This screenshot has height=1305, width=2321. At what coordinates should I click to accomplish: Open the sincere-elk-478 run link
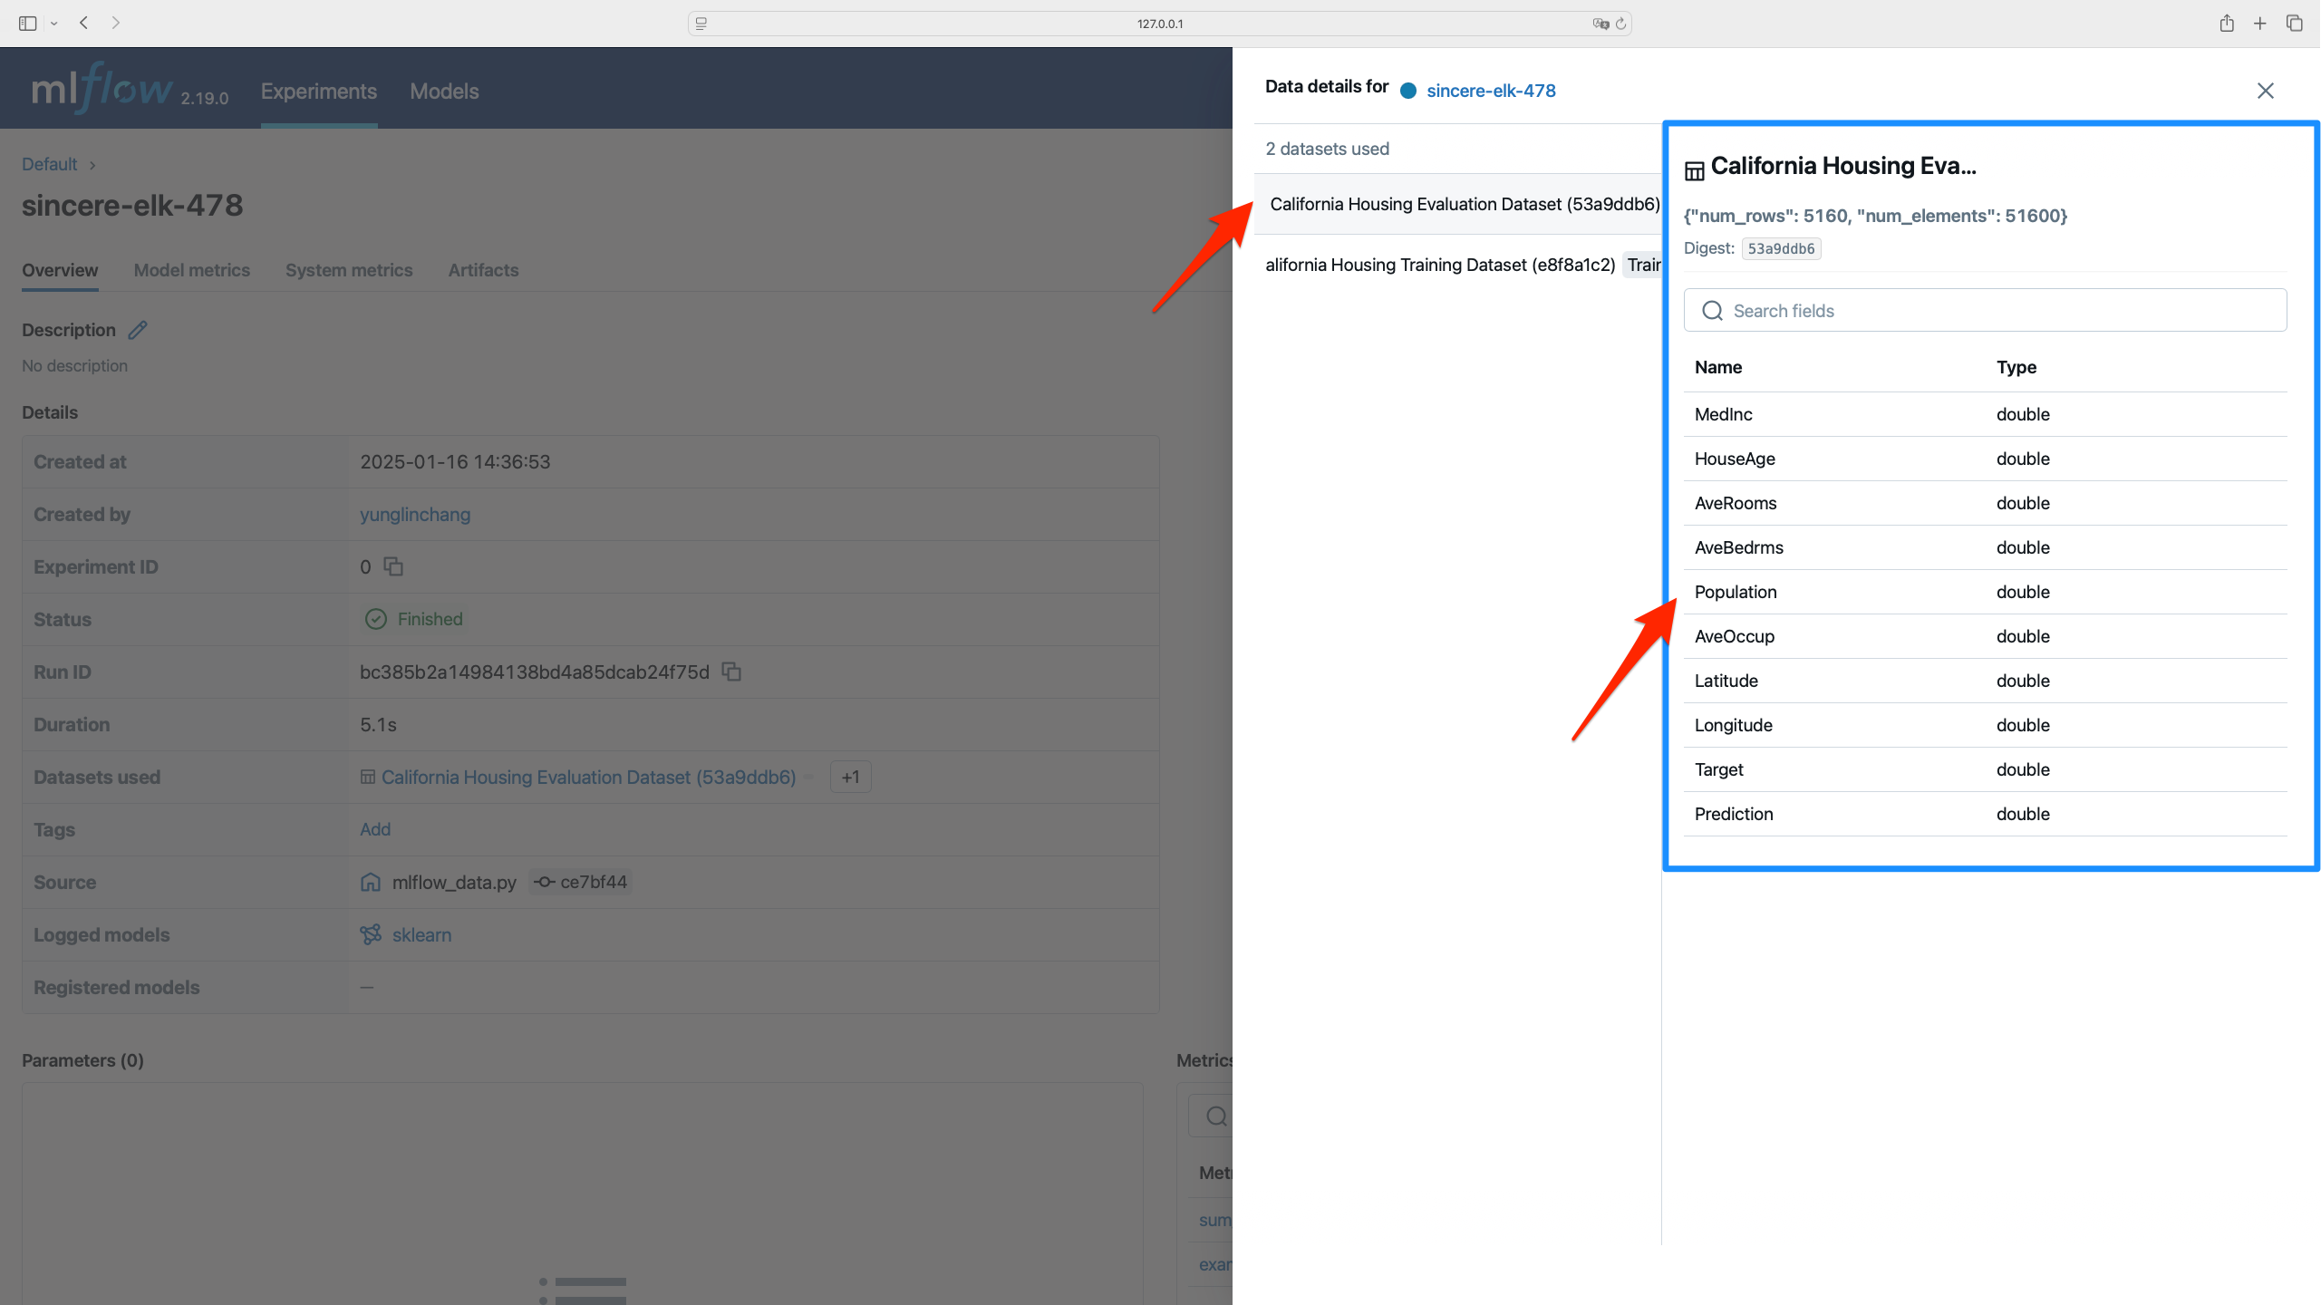1490,91
